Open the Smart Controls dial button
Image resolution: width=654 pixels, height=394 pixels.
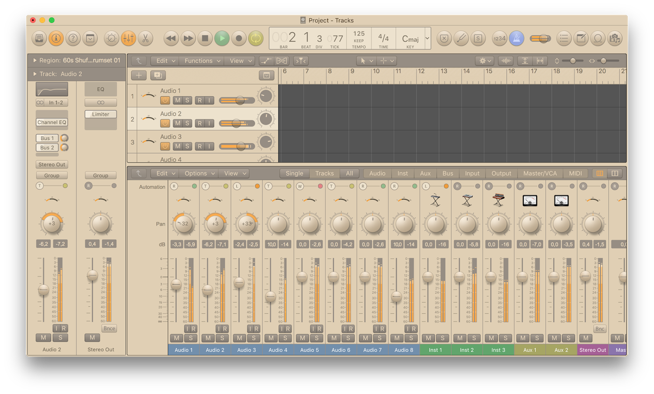click(x=112, y=38)
